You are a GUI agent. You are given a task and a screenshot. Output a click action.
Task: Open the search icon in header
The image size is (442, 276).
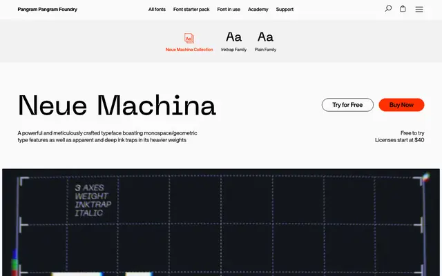[388, 9]
